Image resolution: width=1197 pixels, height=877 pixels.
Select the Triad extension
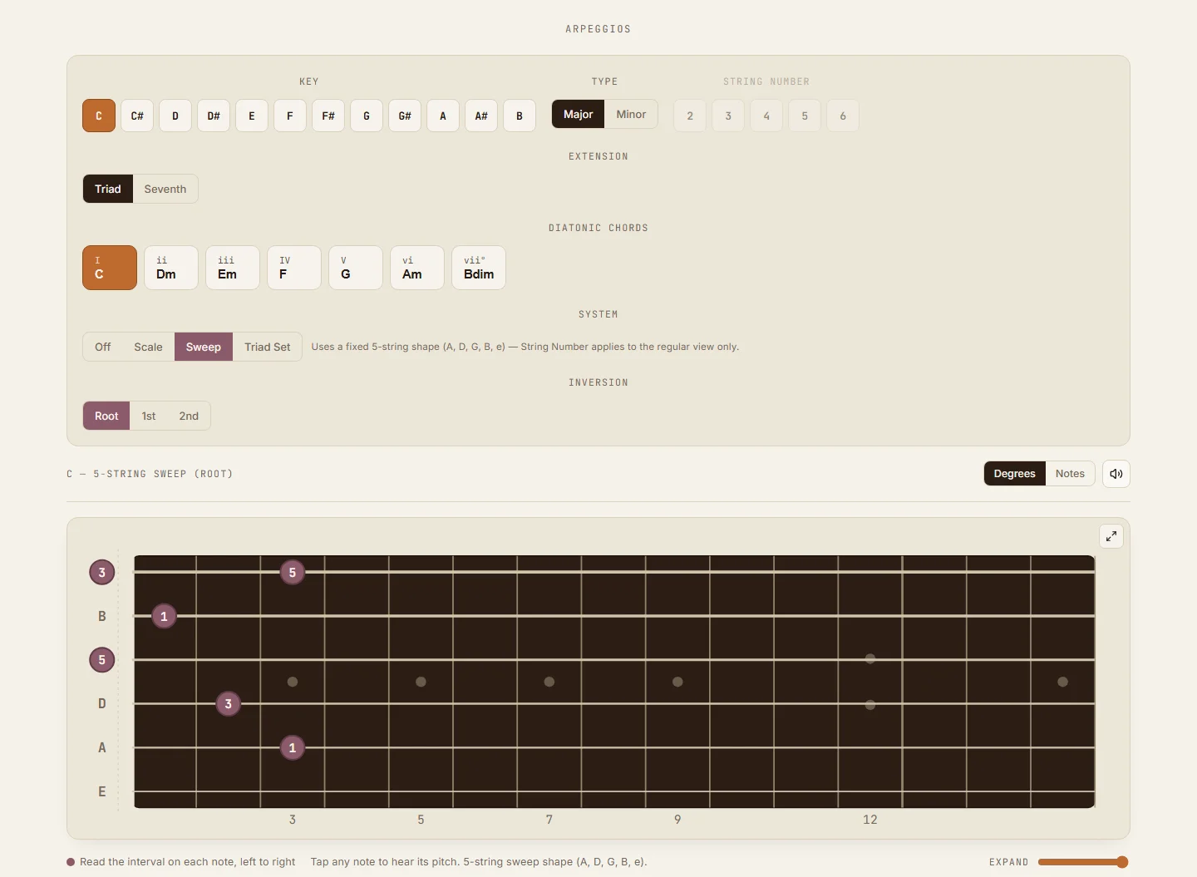click(x=108, y=189)
